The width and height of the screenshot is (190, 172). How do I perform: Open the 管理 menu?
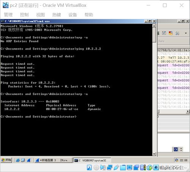[8, 15]
